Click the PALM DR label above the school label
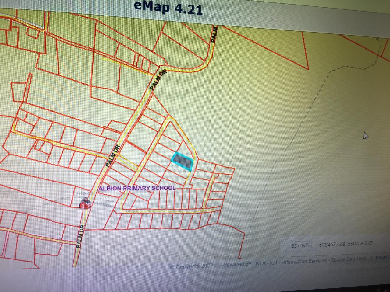Image resolution: width=390 pixels, height=292 pixels. coord(113,156)
